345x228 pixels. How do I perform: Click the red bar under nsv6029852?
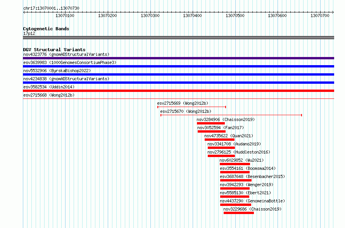pos(235,164)
